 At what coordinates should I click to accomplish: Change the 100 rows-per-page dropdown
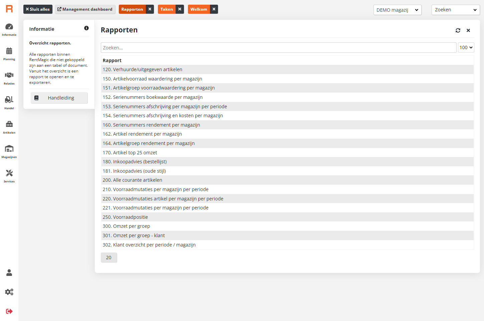coord(466,47)
